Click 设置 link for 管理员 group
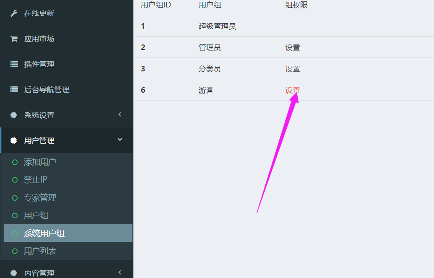This screenshot has height=278, width=434. click(293, 48)
